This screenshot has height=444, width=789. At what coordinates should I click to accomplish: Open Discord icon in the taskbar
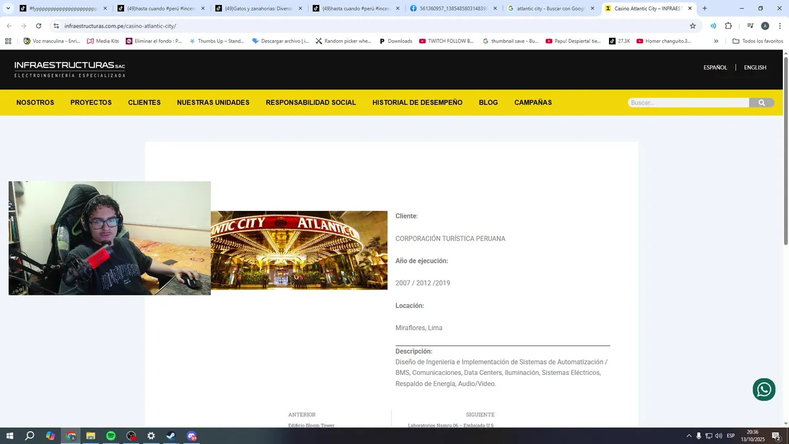coord(192,436)
